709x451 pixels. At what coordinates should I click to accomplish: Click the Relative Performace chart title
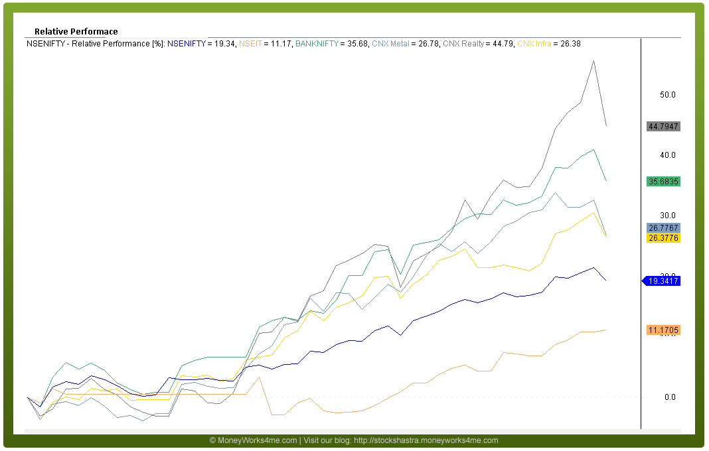[76, 31]
